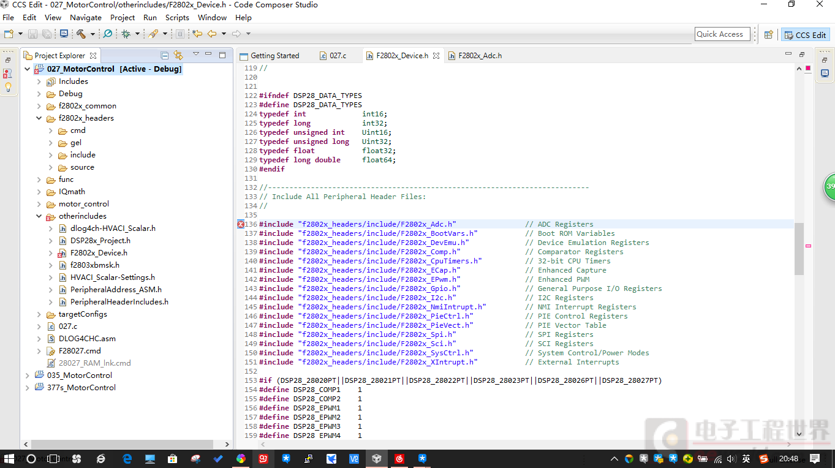Open the Build hammer dropdown arrow
This screenshot has height=468, width=835.
(93, 34)
